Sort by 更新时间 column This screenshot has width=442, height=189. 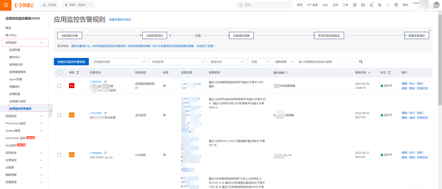point(370,73)
